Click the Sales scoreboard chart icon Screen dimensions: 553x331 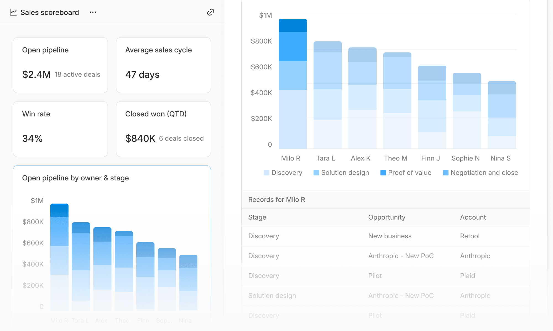click(13, 12)
